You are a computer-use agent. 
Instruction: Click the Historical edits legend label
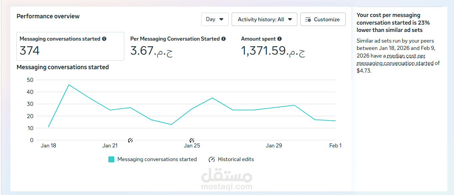coord(236,159)
